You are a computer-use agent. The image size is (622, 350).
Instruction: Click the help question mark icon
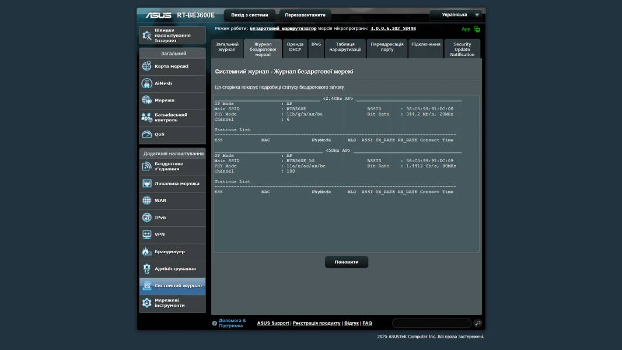coord(215,323)
